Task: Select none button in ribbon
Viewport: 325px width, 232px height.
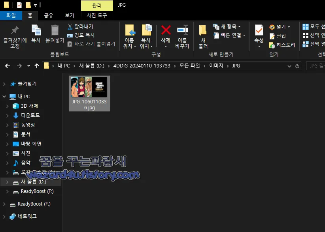Action: 314,36
